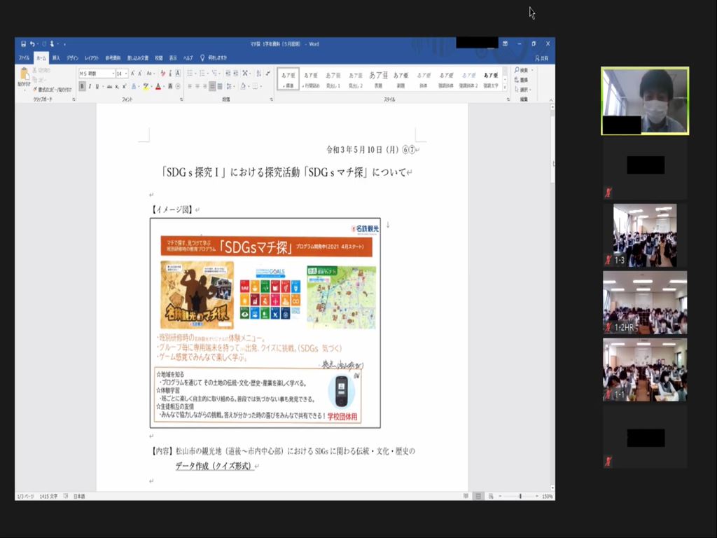This screenshot has width=717, height=538.
Task: Save the document via the quick access icon
Action: click(x=23, y=44)
